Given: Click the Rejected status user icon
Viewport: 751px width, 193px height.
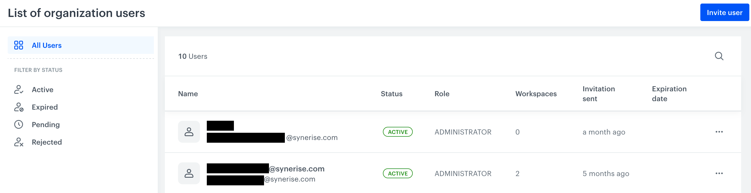Looking at the screenshot, I should [19, 142].
